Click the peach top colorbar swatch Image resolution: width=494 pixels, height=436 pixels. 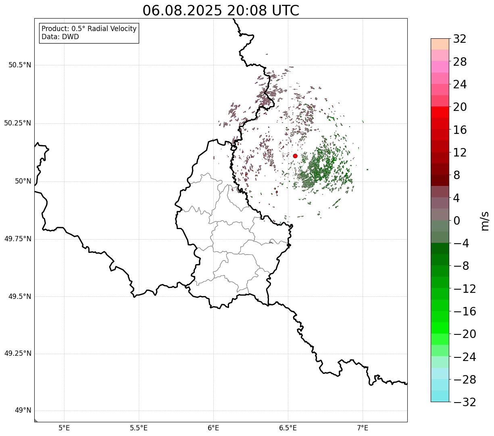pos(440,44)
